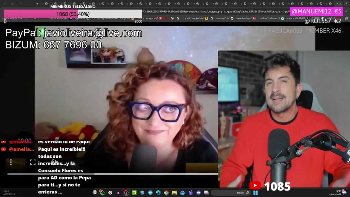
Task: Open the video player three-dot options menu
Action: click(x=11, y=163)
